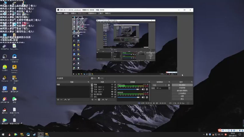Open the Windows Start menu
This screenshot has height=137, width=244.
(3, 135)
